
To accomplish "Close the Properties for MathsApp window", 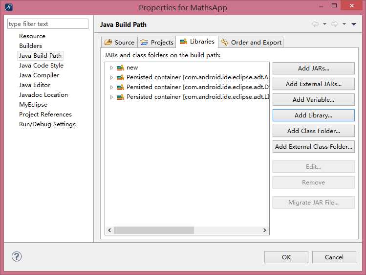I will pos(351,5).
